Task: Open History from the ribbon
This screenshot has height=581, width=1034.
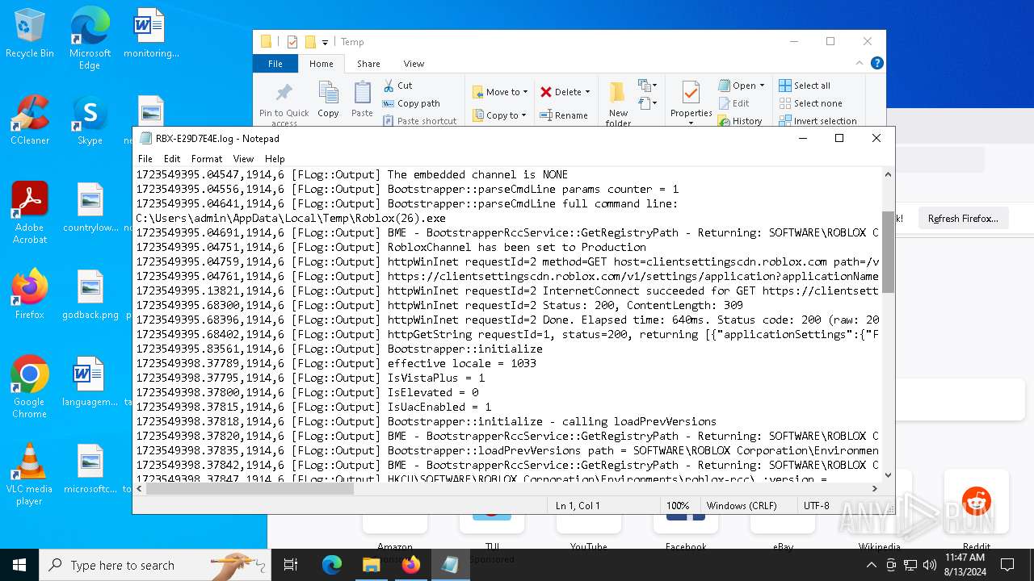Action: point(740,121)
